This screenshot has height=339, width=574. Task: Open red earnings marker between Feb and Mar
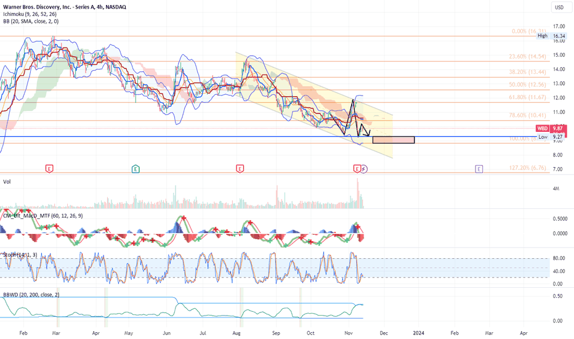pos(49,169)
